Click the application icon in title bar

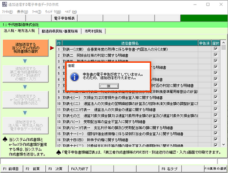(4, 4)
